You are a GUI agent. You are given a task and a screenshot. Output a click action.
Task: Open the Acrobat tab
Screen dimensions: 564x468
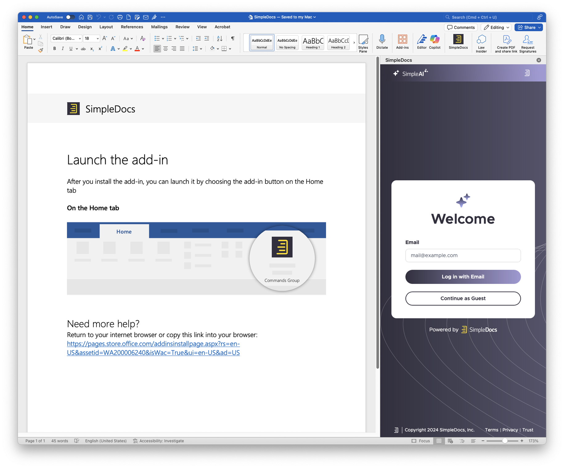pyautogui.click(x=222, y=27)
